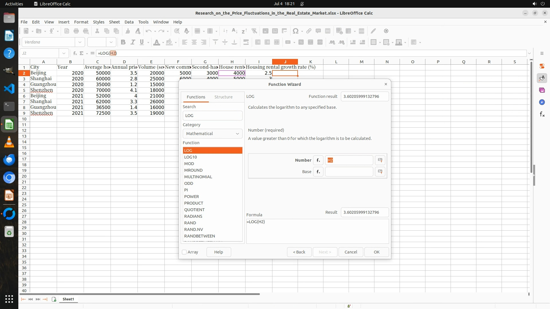
Task: Open the Navigator in the sidebar
Action: coord(542,102)
